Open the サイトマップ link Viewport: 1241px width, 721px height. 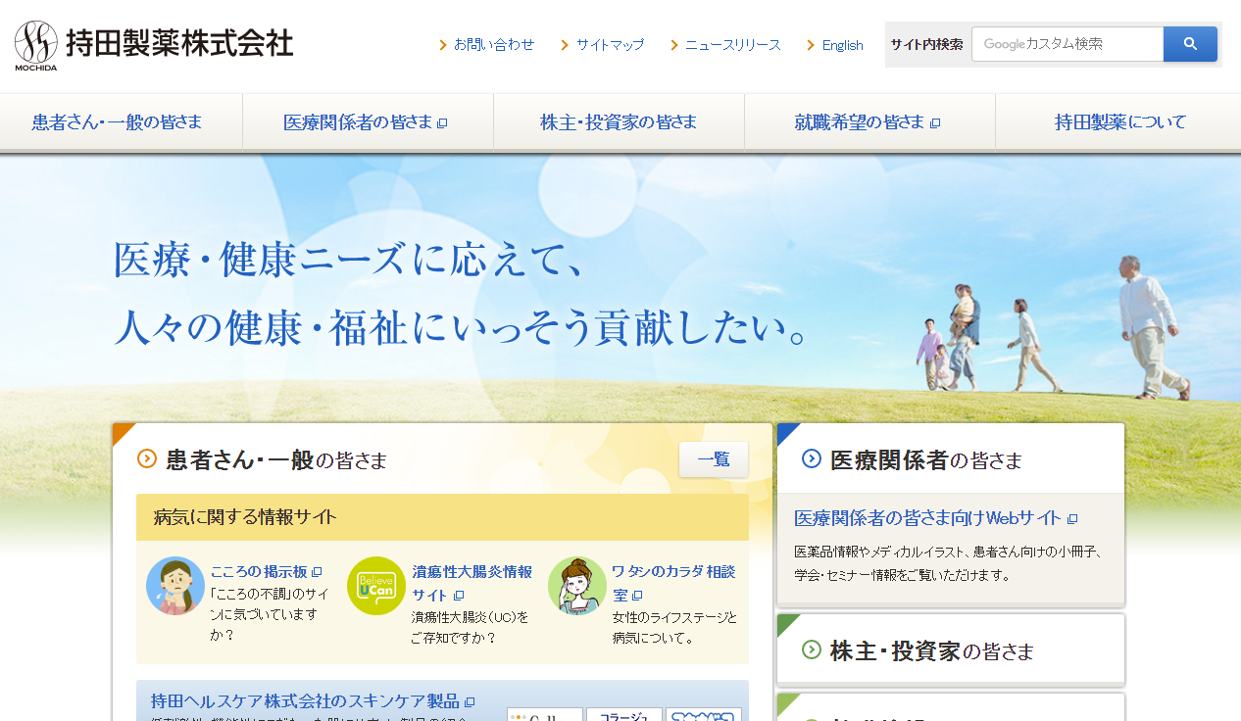[611, 45]
